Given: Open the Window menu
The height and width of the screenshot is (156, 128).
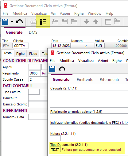Looking at the screenshot, I should 95,13.
